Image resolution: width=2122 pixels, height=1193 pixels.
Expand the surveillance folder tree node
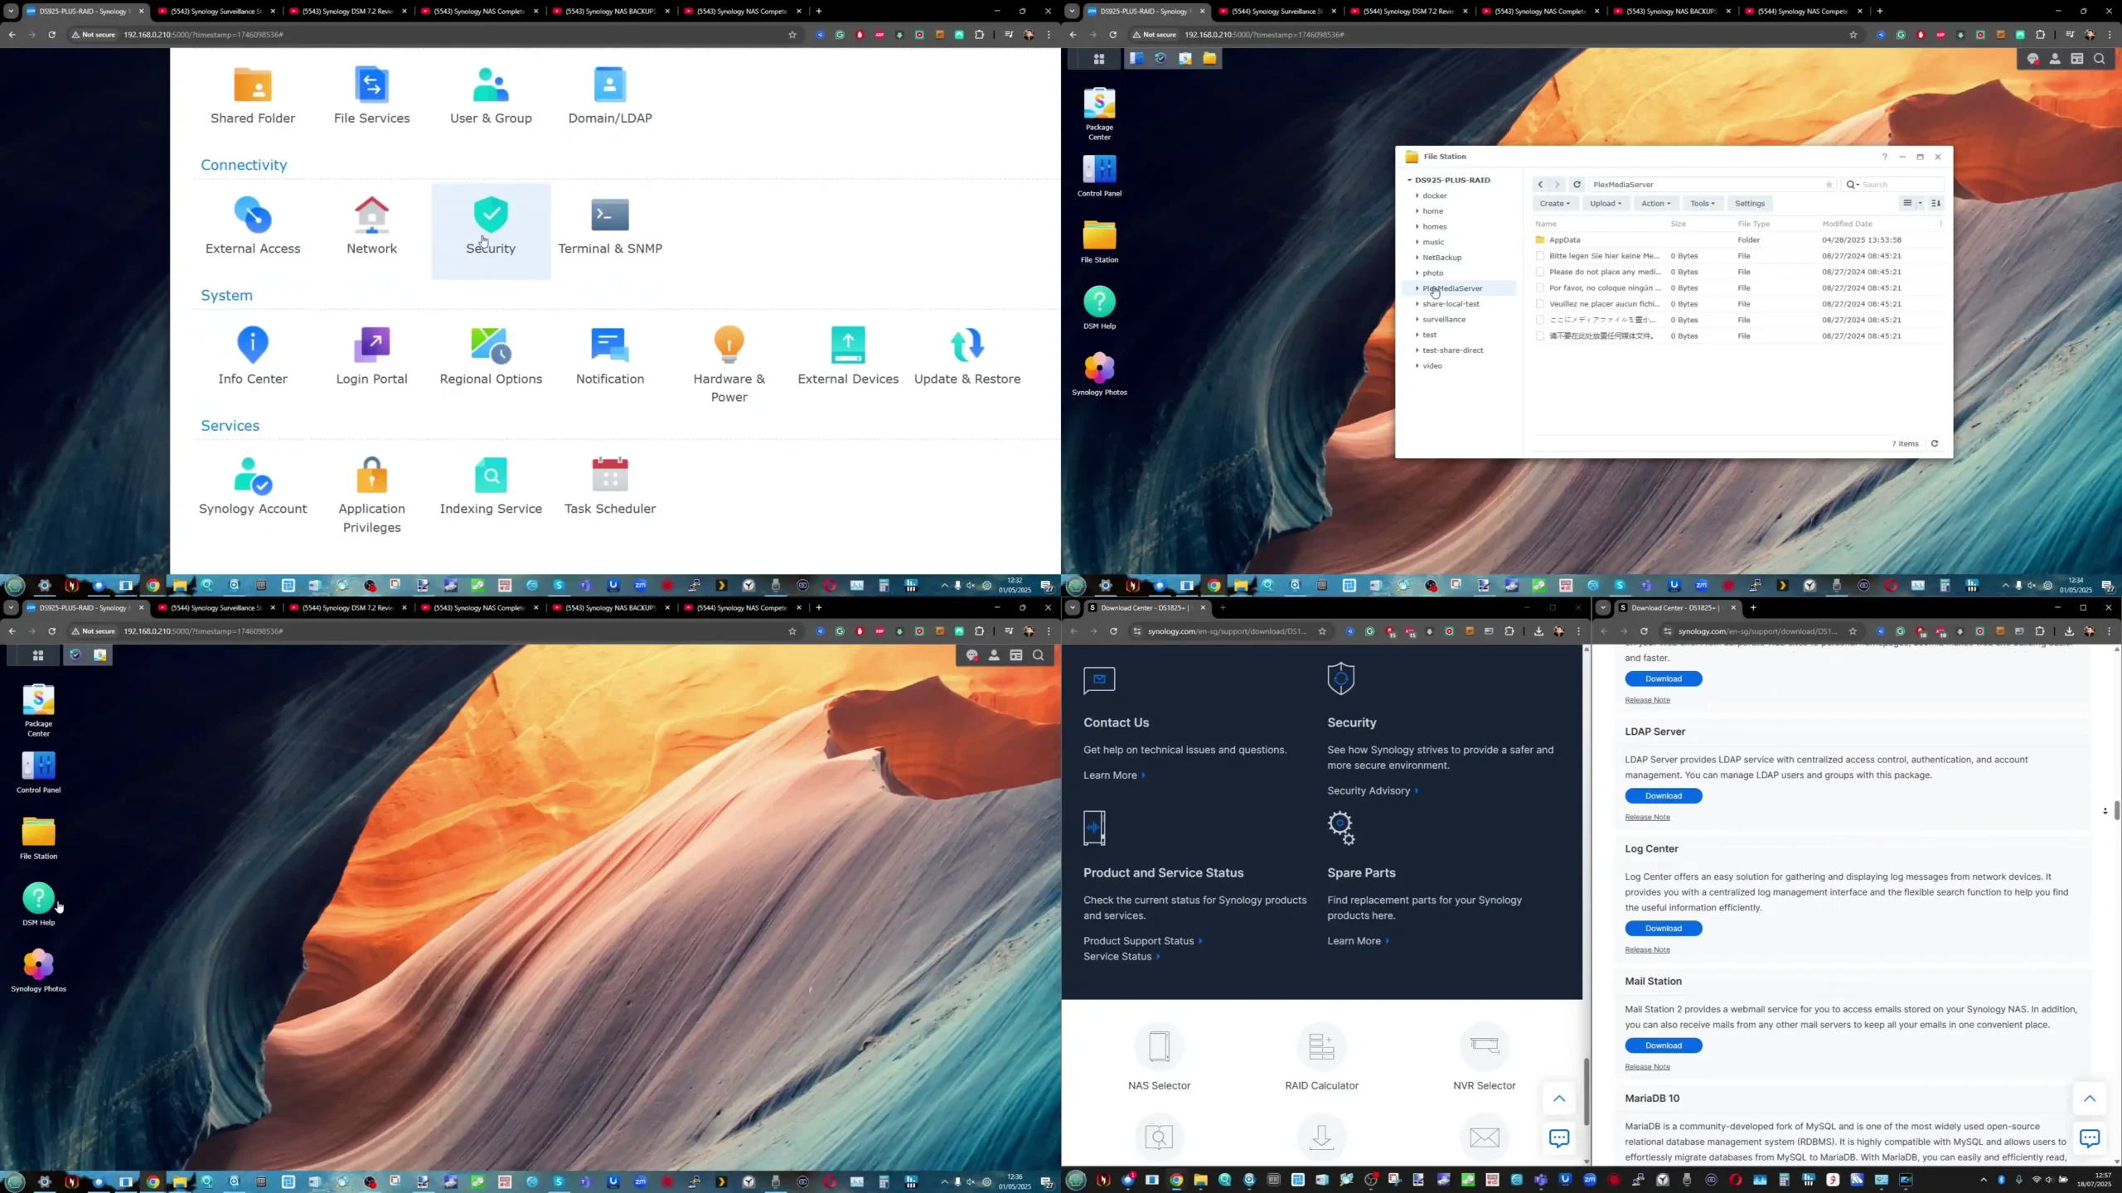(1417, 320)
